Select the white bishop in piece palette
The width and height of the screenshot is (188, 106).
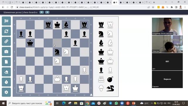click(110, 43)
